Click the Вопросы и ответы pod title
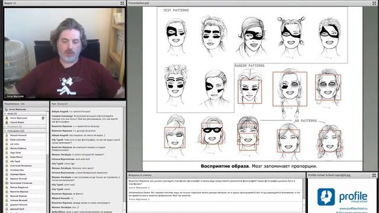 tap(140, 175)
